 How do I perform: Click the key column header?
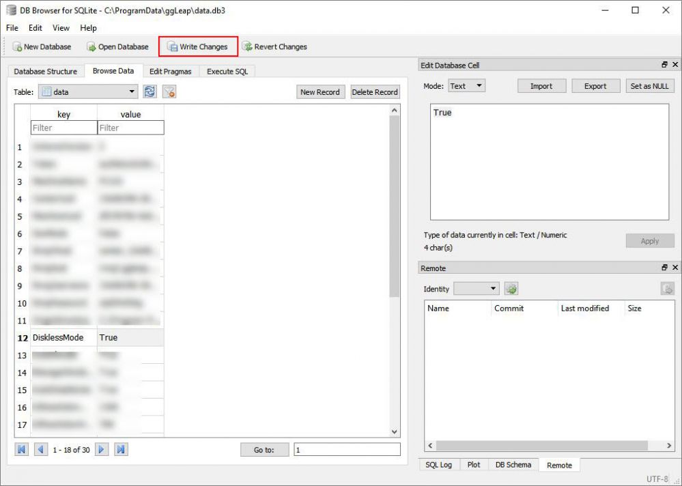64,114
